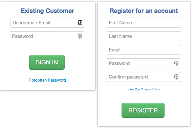Click the Register for an account heading
The image size is (194, 131).
[144, 11]
